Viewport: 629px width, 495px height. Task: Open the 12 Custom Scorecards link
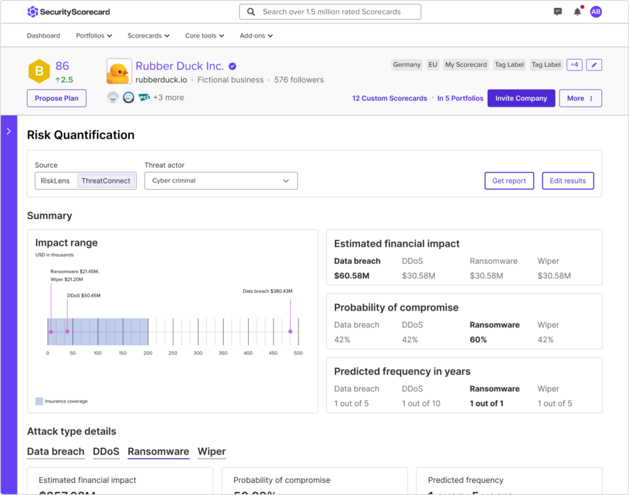pos(389,98)
